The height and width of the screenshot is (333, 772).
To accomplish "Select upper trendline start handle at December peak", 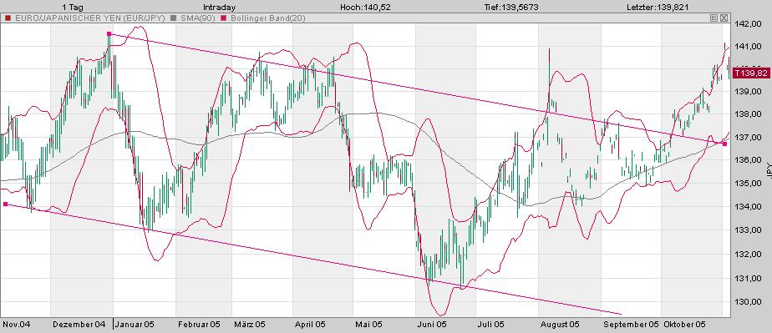I will click(109, 34).
